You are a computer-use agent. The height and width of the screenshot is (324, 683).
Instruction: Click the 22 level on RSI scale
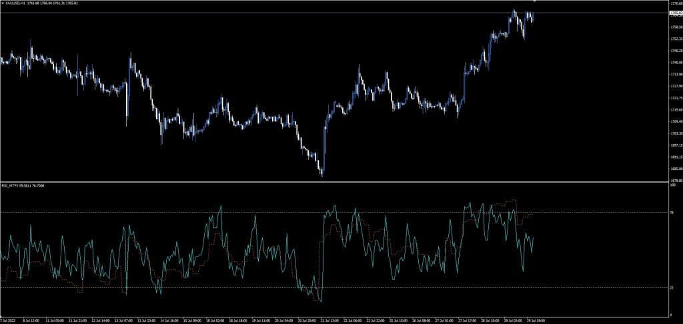pyautogui.click(x=672, y=287)
